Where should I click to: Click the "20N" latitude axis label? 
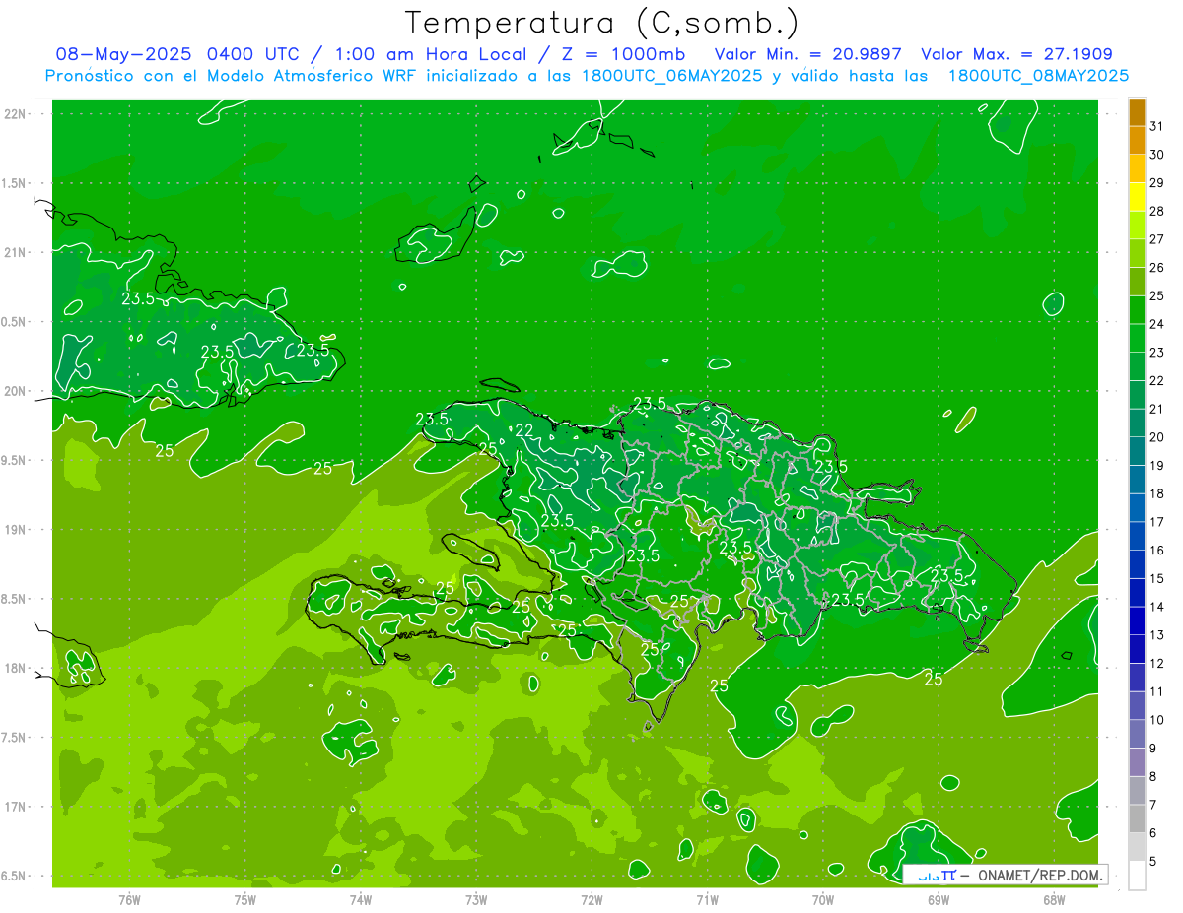coord(16,391)
